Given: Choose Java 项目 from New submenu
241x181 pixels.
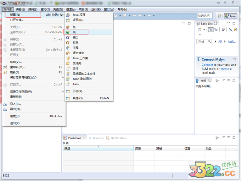Looking at the screenshot, I should pos(89,15).
